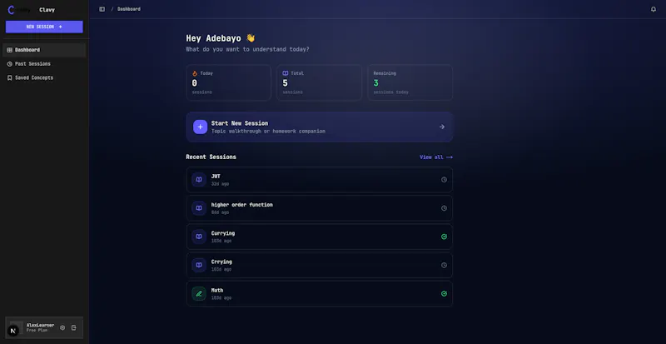Click the Remaining count 3
Screen dimensions: 666x344
pos(376,83)
